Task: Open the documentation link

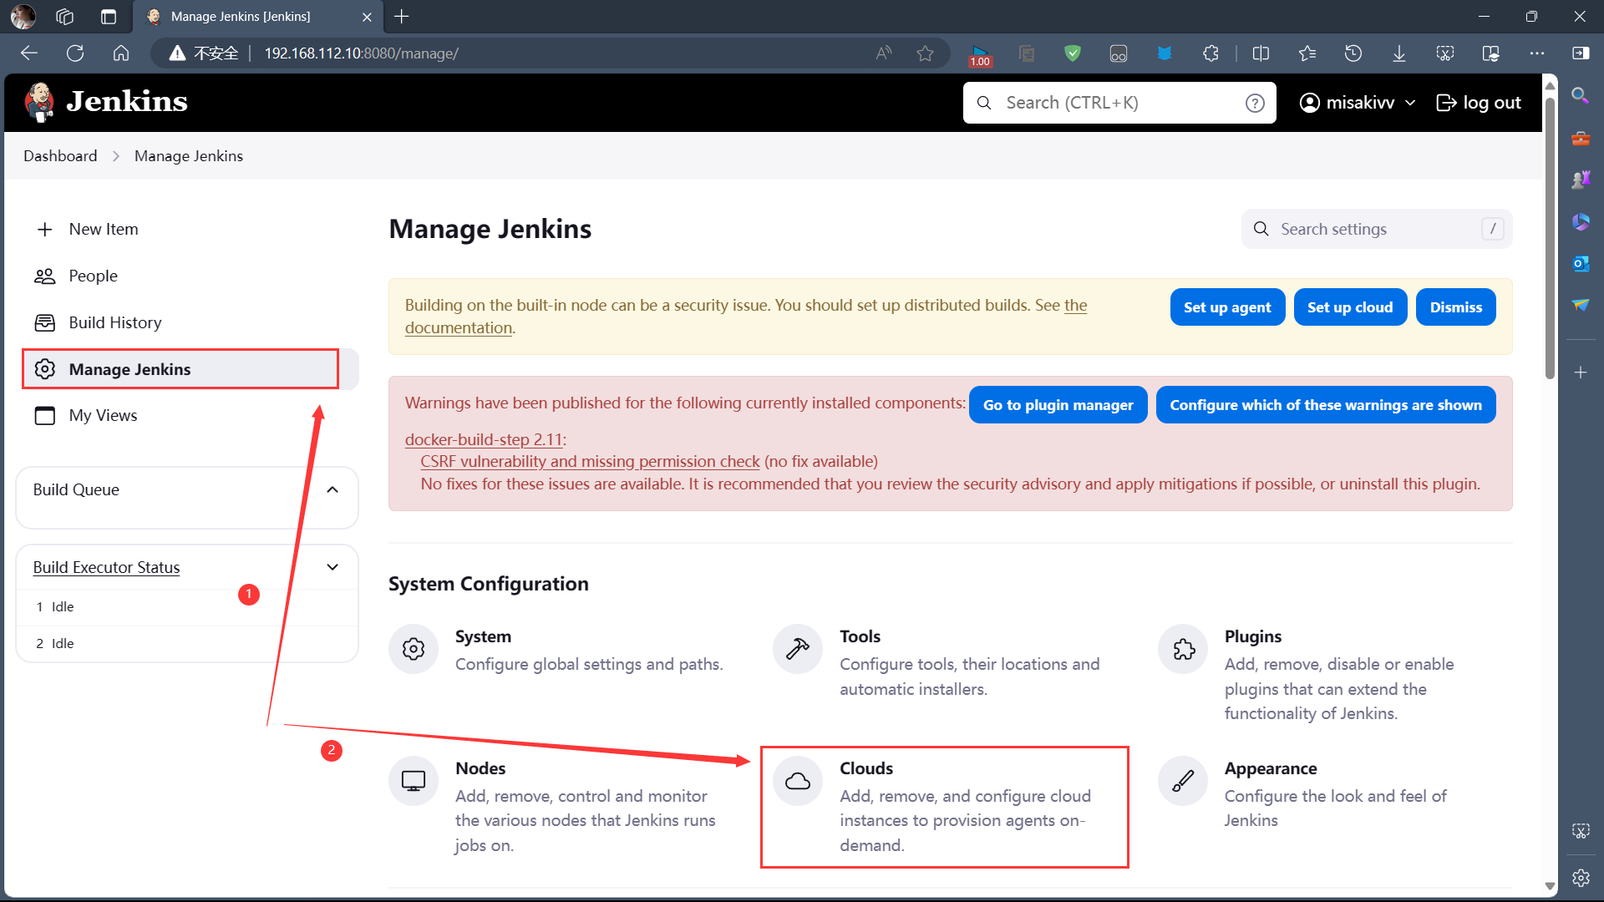Action: (x=459, y=327)
